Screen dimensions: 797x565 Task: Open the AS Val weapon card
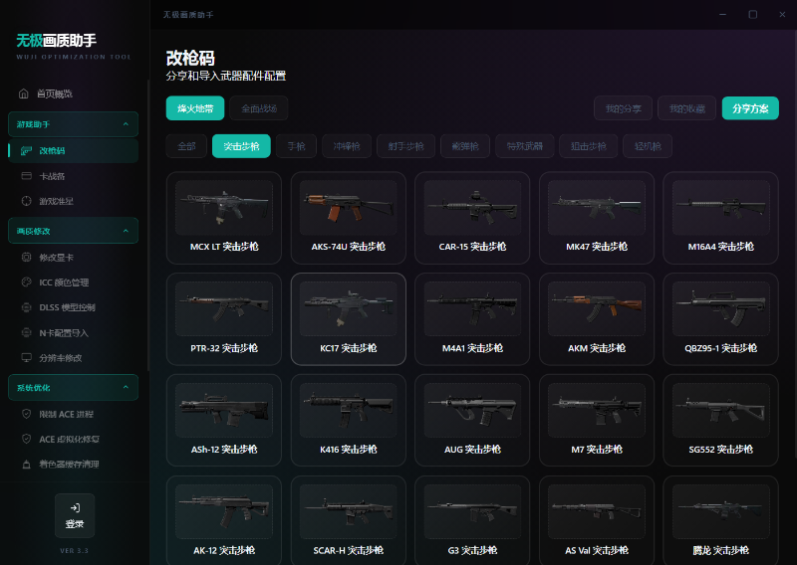tap(597, 520)
